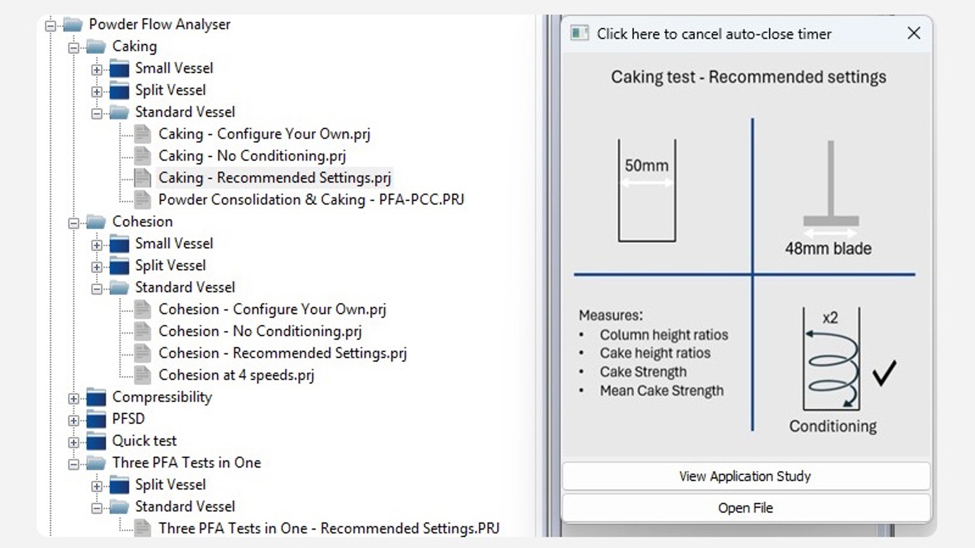Select the Quick test tree label
This screenshot has height=548, width=975.
coord(144,441)
